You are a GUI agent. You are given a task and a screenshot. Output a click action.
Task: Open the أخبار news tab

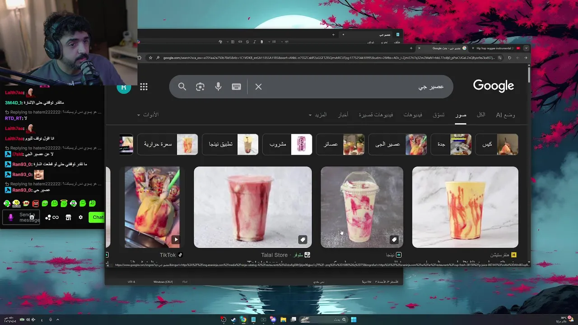pos(343,115)
